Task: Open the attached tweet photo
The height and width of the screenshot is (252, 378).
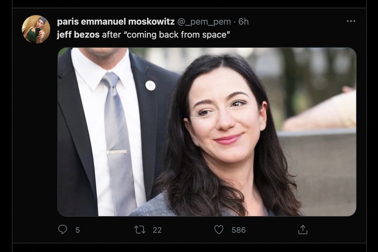Action: 207,132
